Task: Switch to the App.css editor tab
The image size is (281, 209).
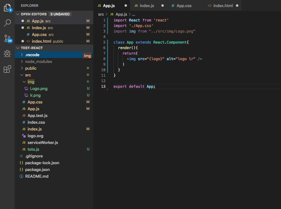Action: point(185,6)
